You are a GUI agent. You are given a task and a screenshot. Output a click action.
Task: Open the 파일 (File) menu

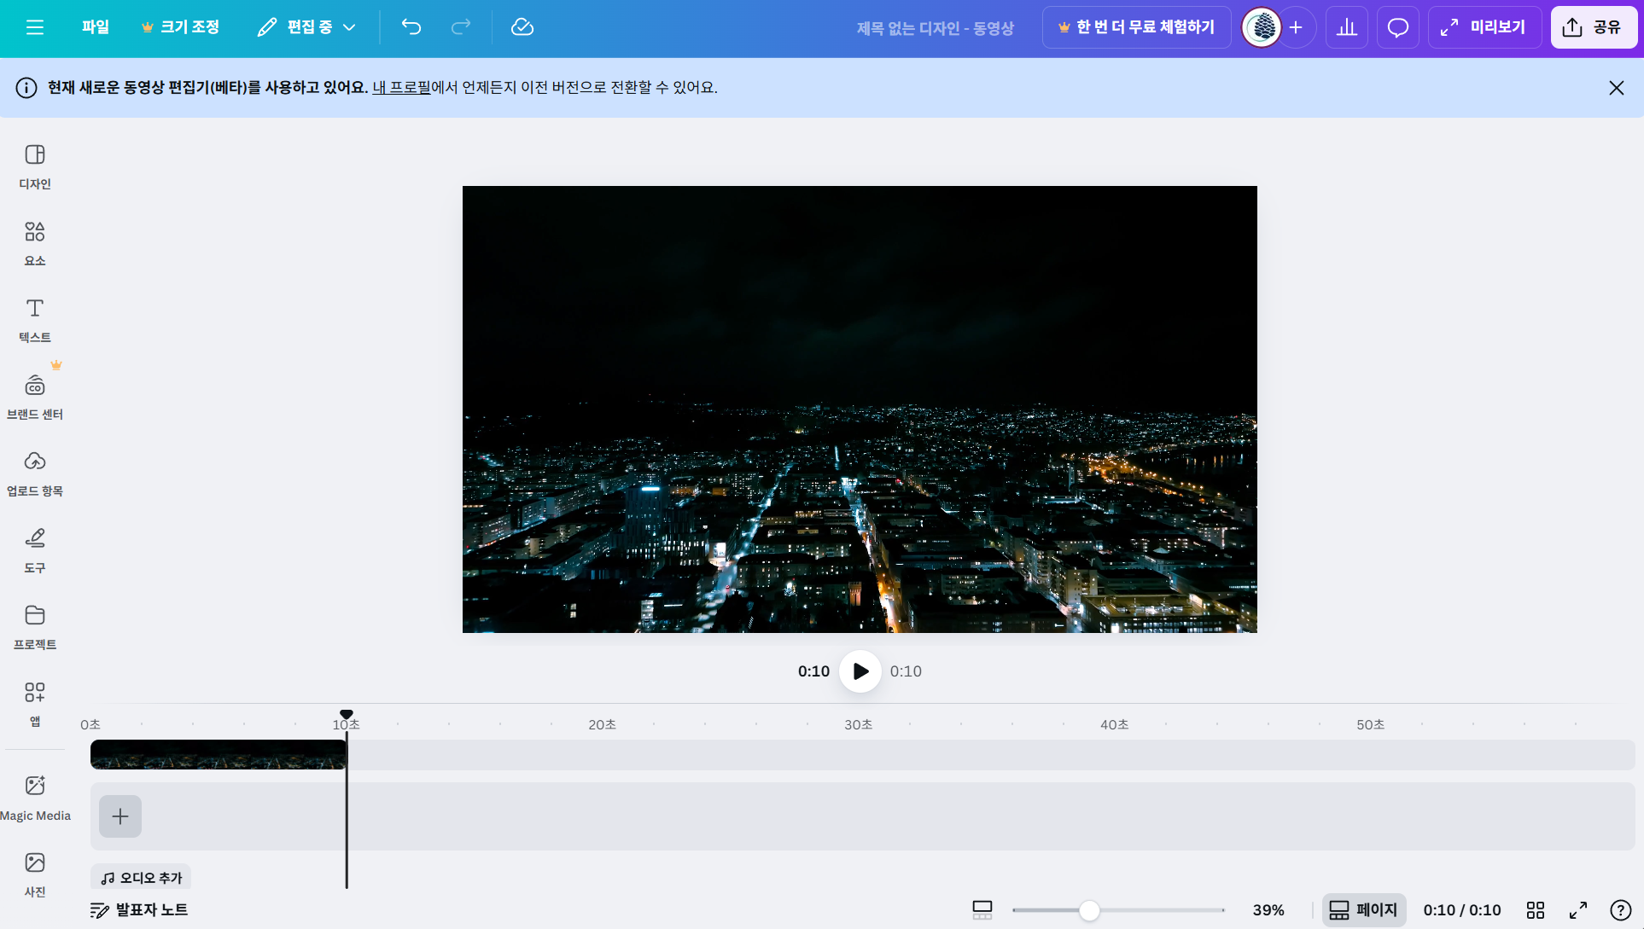pyautogui.click(x=96, y=27)
